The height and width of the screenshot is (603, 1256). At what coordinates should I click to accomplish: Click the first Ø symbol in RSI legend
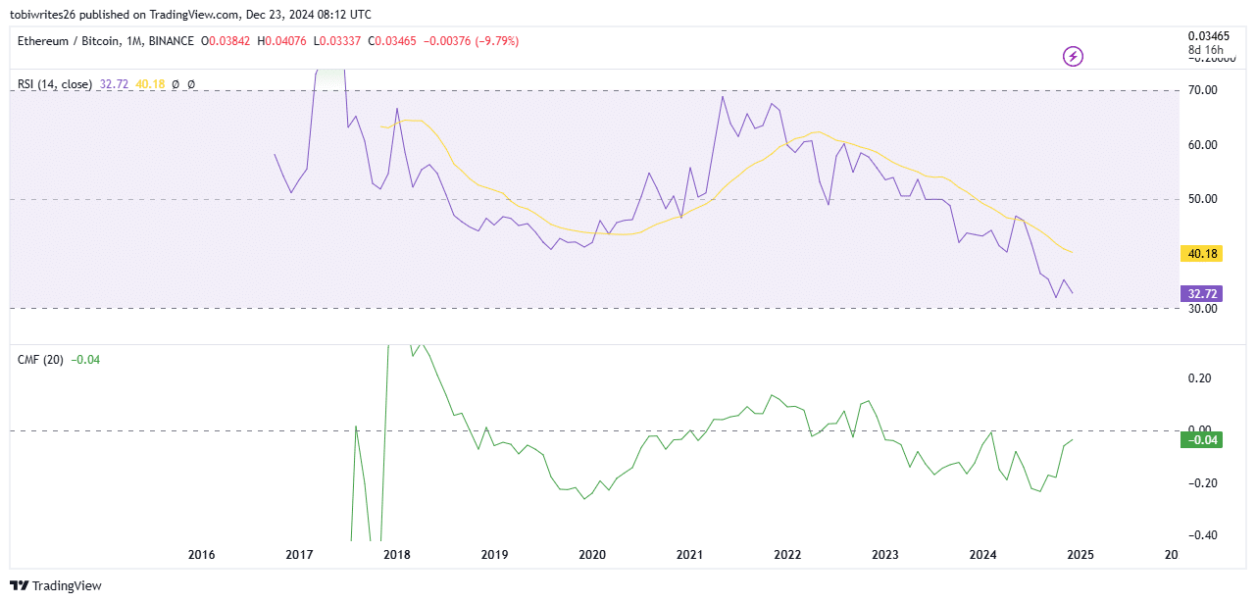click(175, 84)
